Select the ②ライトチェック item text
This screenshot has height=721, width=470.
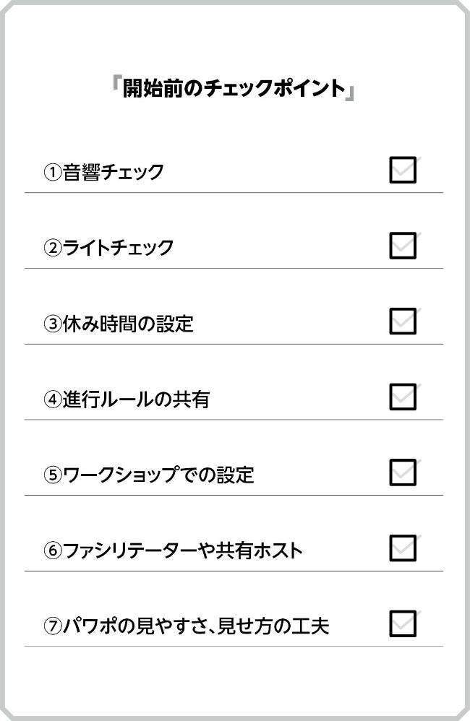pyautogui.click(x=108, y=247)
